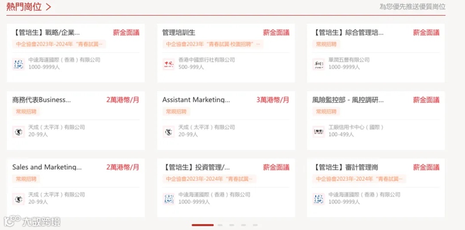Click 2萬港幣/月 on the 商務代表Business card

(x=123, y=100)
